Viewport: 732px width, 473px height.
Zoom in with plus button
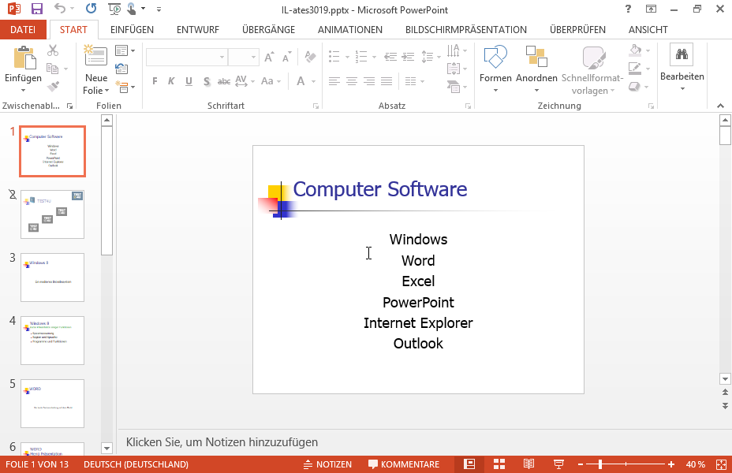[x=670, y=464]
